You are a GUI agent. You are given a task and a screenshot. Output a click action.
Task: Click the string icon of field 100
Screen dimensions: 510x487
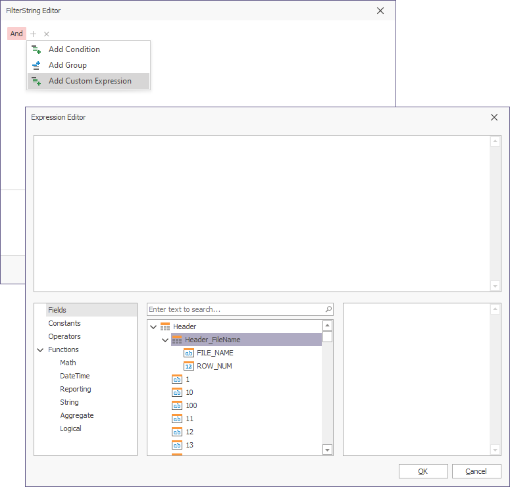tap(177, 405)
